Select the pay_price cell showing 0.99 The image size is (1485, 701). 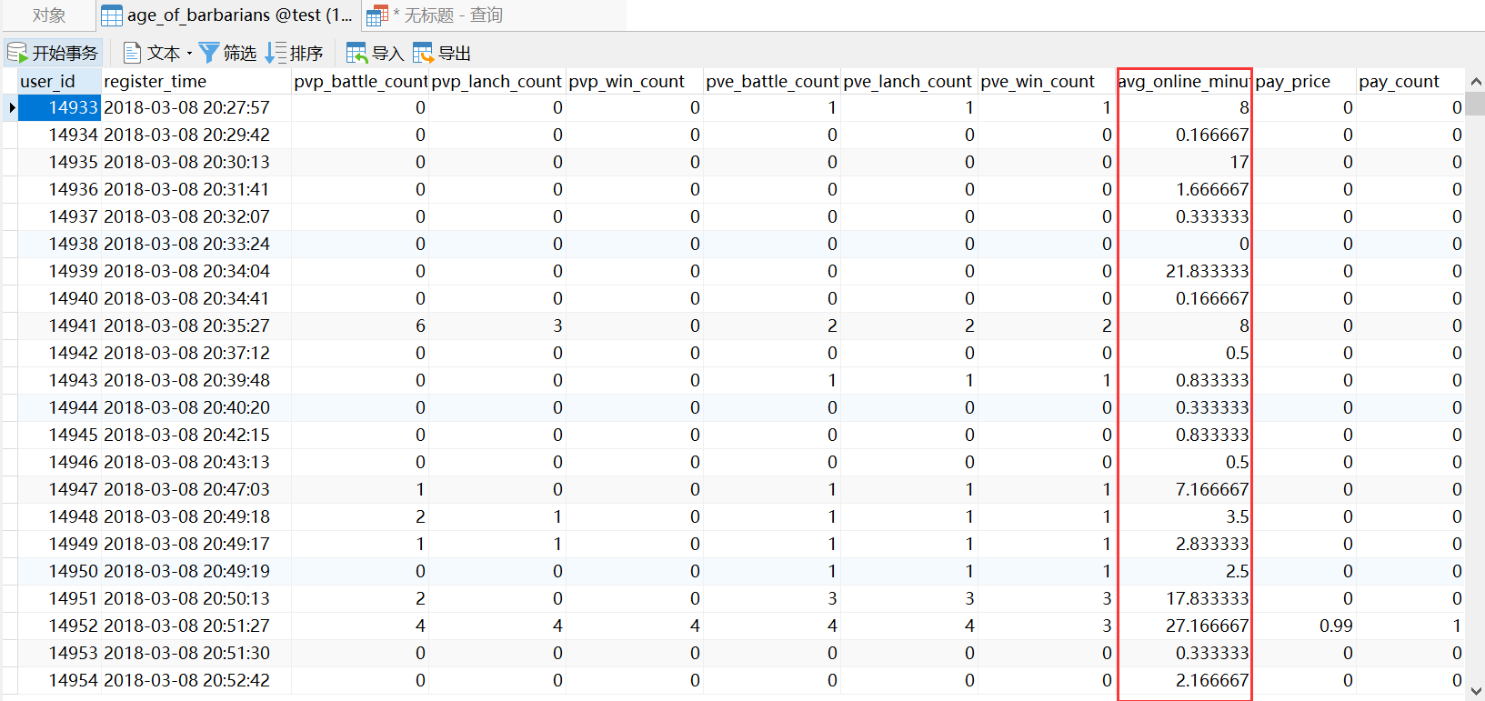(x=1304, y=626)
